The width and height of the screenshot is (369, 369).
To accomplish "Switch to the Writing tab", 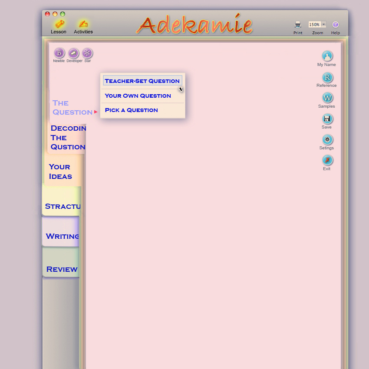I will [61, 233].
